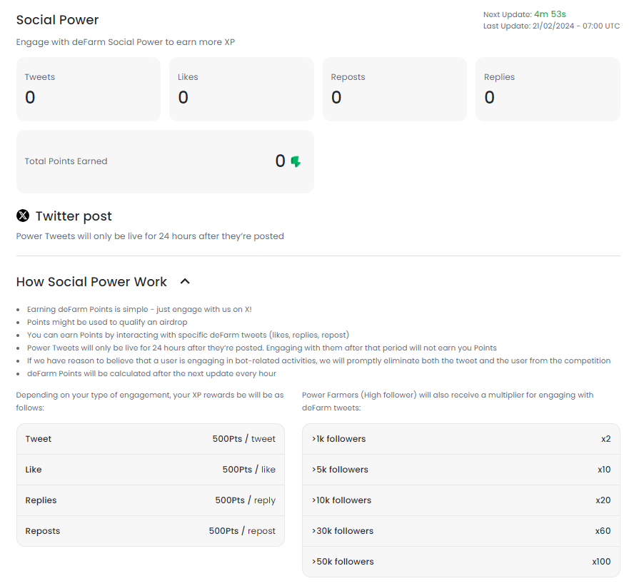The width and height of the screenshot is (629, 586).
Task: Collapse the How Social Power Work section
Action: (185, 282)
